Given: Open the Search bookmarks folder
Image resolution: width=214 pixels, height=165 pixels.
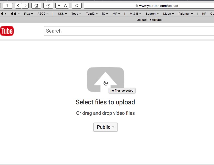Looking at the screenshot, I should click(x=152, y=14).
